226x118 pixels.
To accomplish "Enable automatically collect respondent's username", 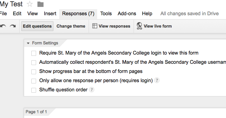I will (34, 62).
